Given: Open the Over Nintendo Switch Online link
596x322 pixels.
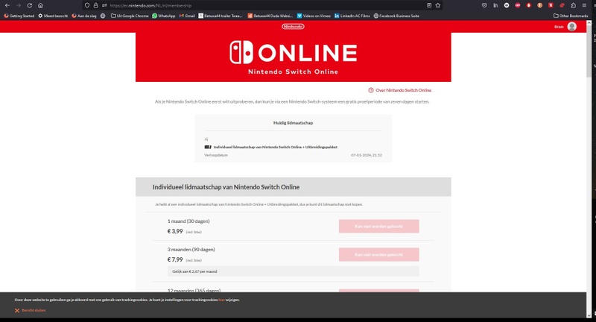Looking at the screenshot, I should [x=403, y=90].
